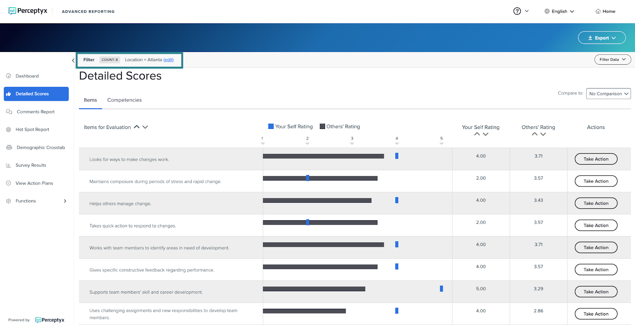Image resolution: width=635 pixels, height=325 pixels.
Task: Sort Your Self Rating column descending
Action: point(485,134)
